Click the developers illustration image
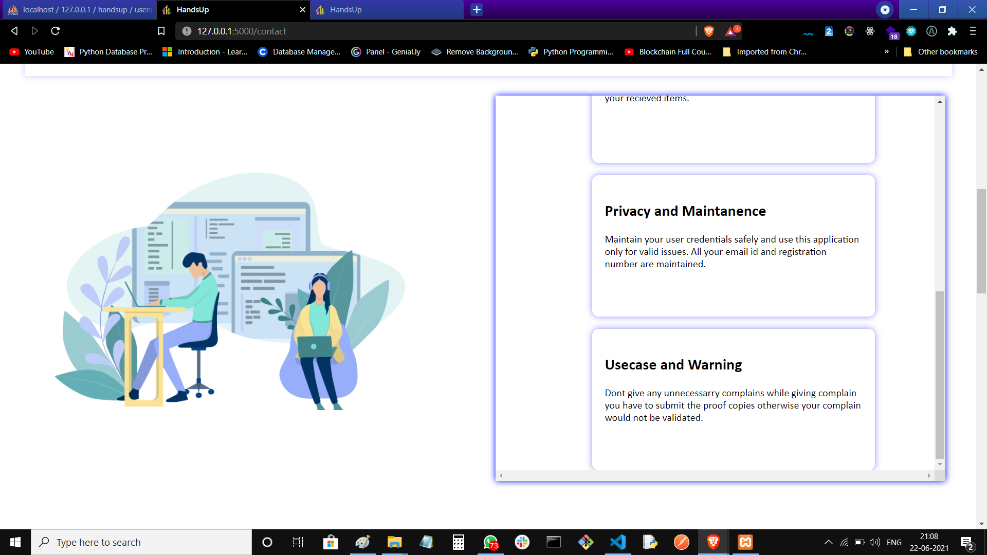 click(230, 291)
